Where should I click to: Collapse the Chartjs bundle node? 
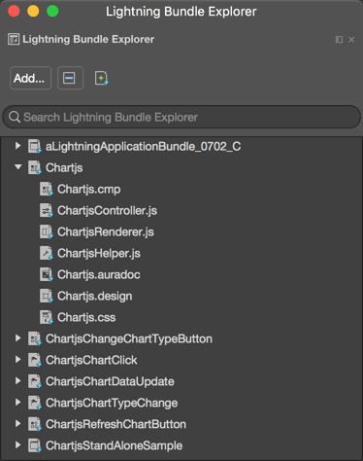(18, 167)
